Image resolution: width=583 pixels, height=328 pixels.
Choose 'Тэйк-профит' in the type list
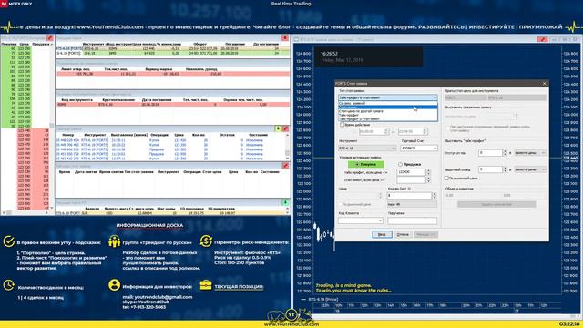point(388,116)
